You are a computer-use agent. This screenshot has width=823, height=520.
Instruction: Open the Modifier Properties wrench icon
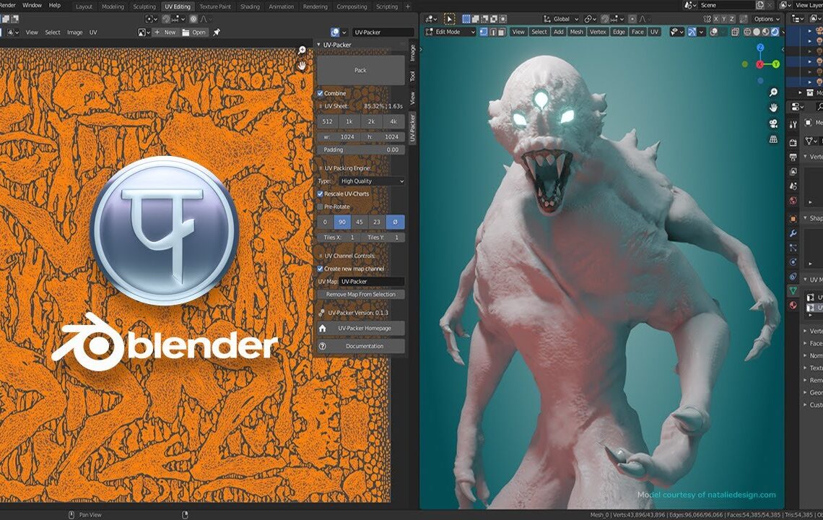click(793, 233)
